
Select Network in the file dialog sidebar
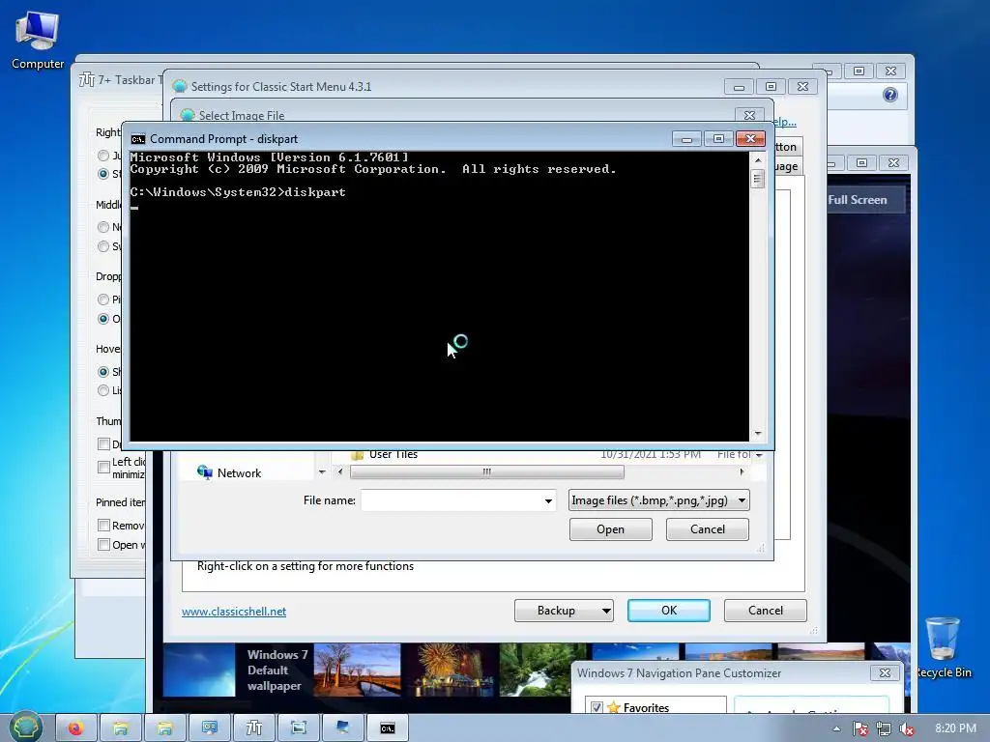coord(240,473)
